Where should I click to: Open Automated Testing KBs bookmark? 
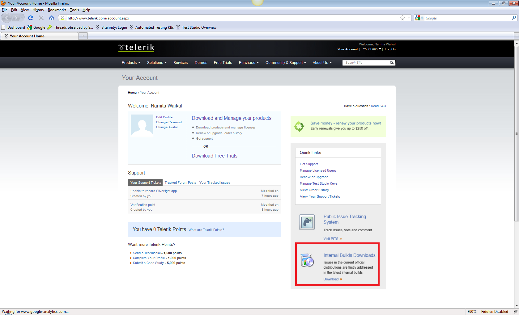[151, 27]
